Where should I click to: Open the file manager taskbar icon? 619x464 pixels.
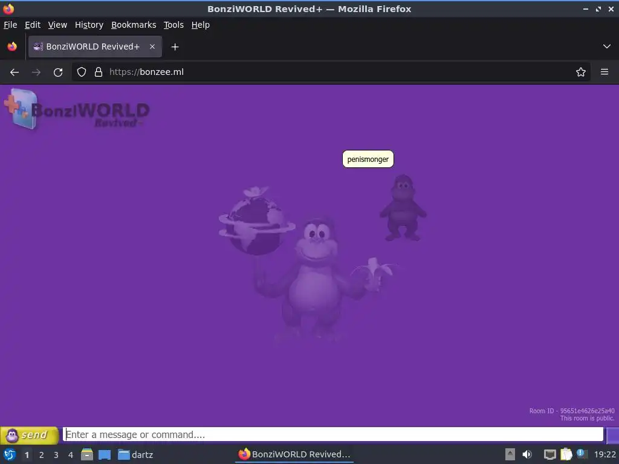(x=87, y=455)
